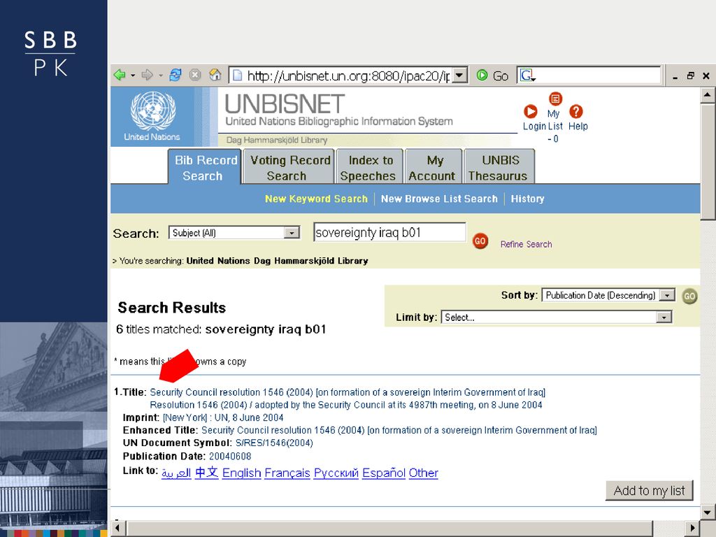The width and height of the screenshot is (716, 537).
Task: Go to the browser Home icon
Action: tap(215, 75)
